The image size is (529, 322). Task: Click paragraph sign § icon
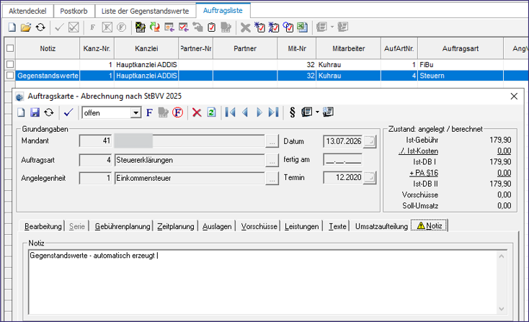point(292,112)
